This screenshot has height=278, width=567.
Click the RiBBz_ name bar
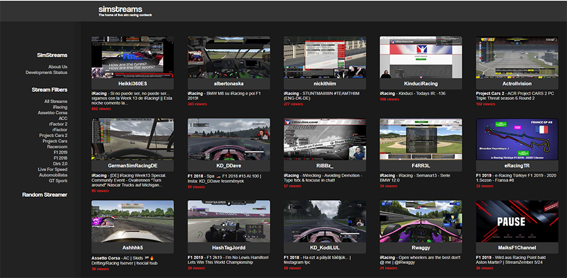click(x=324, y=166)
